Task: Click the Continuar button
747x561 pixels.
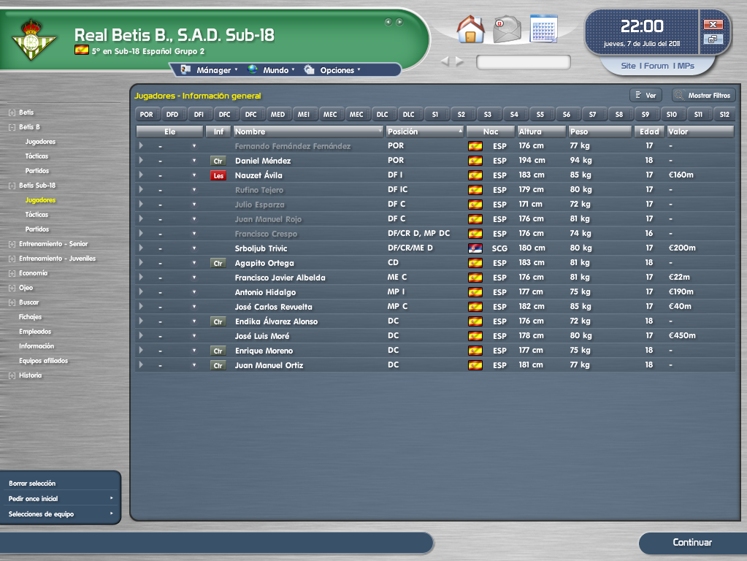Action: pos(693,543)
